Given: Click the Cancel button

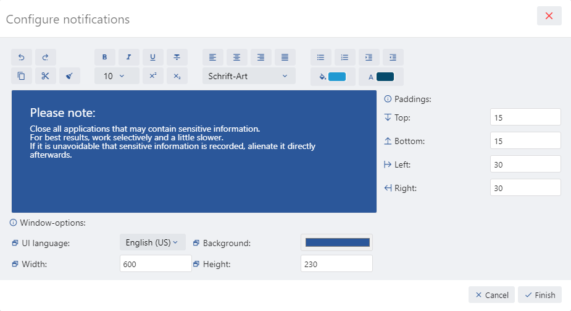Looking at the screenshot, I should 491,295.
